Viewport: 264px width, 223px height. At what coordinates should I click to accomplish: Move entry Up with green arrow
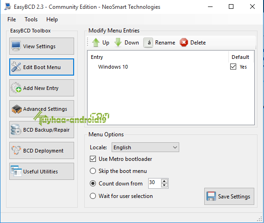[101, 43]
